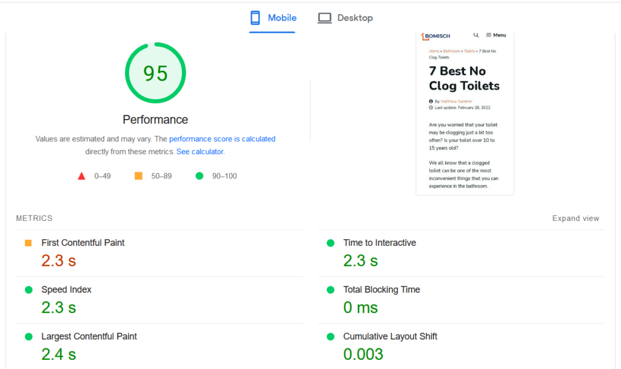Click the orange square 50–89 legend icon
The height and width of the screenshot is (369, 621).
138,176
